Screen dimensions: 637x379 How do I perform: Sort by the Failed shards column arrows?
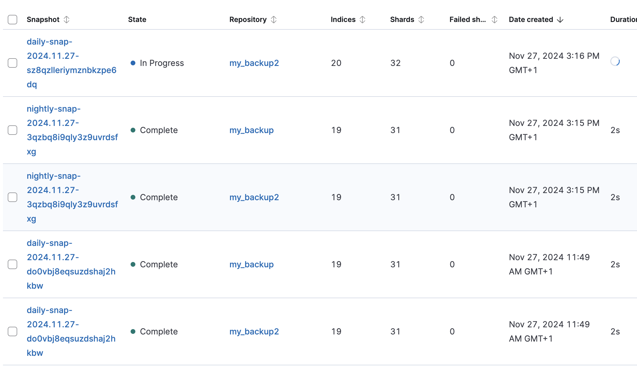[x=495, y=20]
